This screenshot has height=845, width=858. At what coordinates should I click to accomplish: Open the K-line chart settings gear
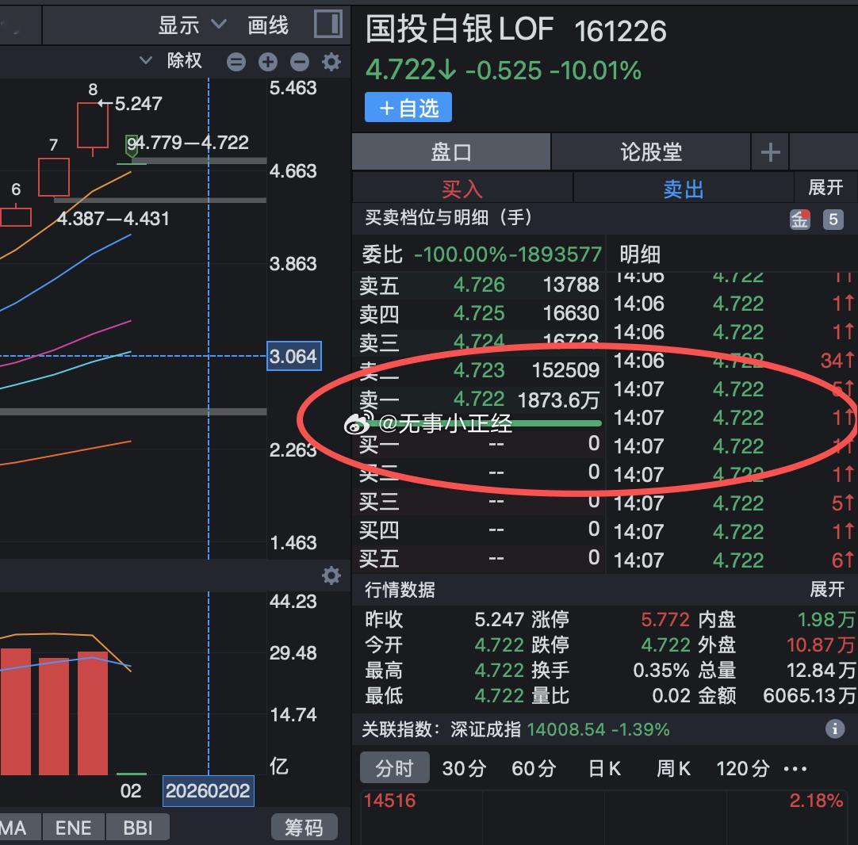click(x=331, y=61)
